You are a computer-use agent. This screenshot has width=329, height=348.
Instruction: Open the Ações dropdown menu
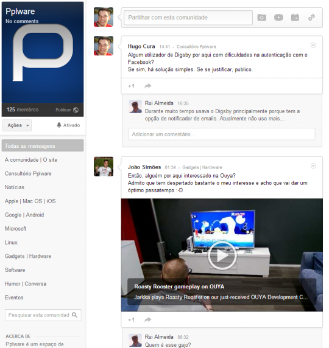tap(17, 125)
